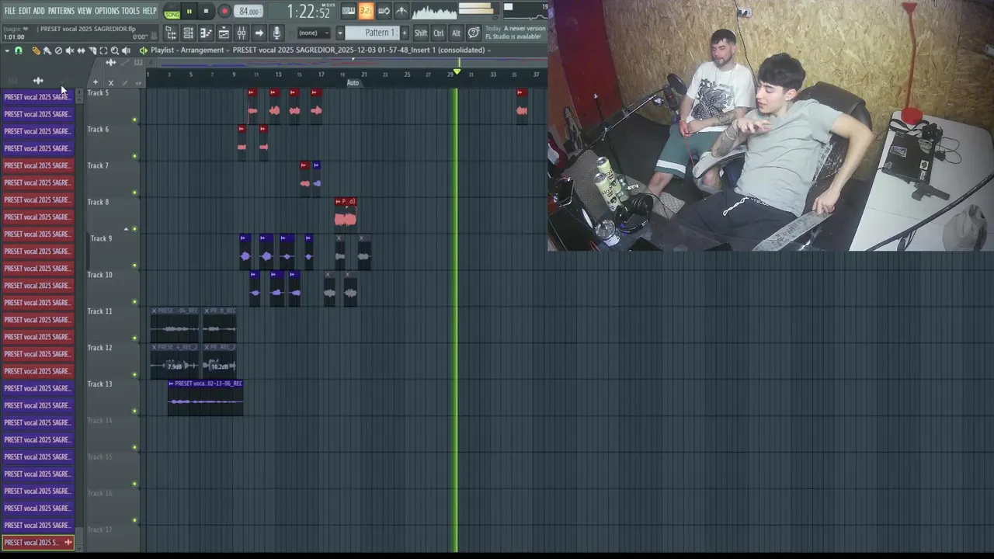Select the Pattern 1 selector
Viewport: 994px width, 559px height.
tap(371, 33)
